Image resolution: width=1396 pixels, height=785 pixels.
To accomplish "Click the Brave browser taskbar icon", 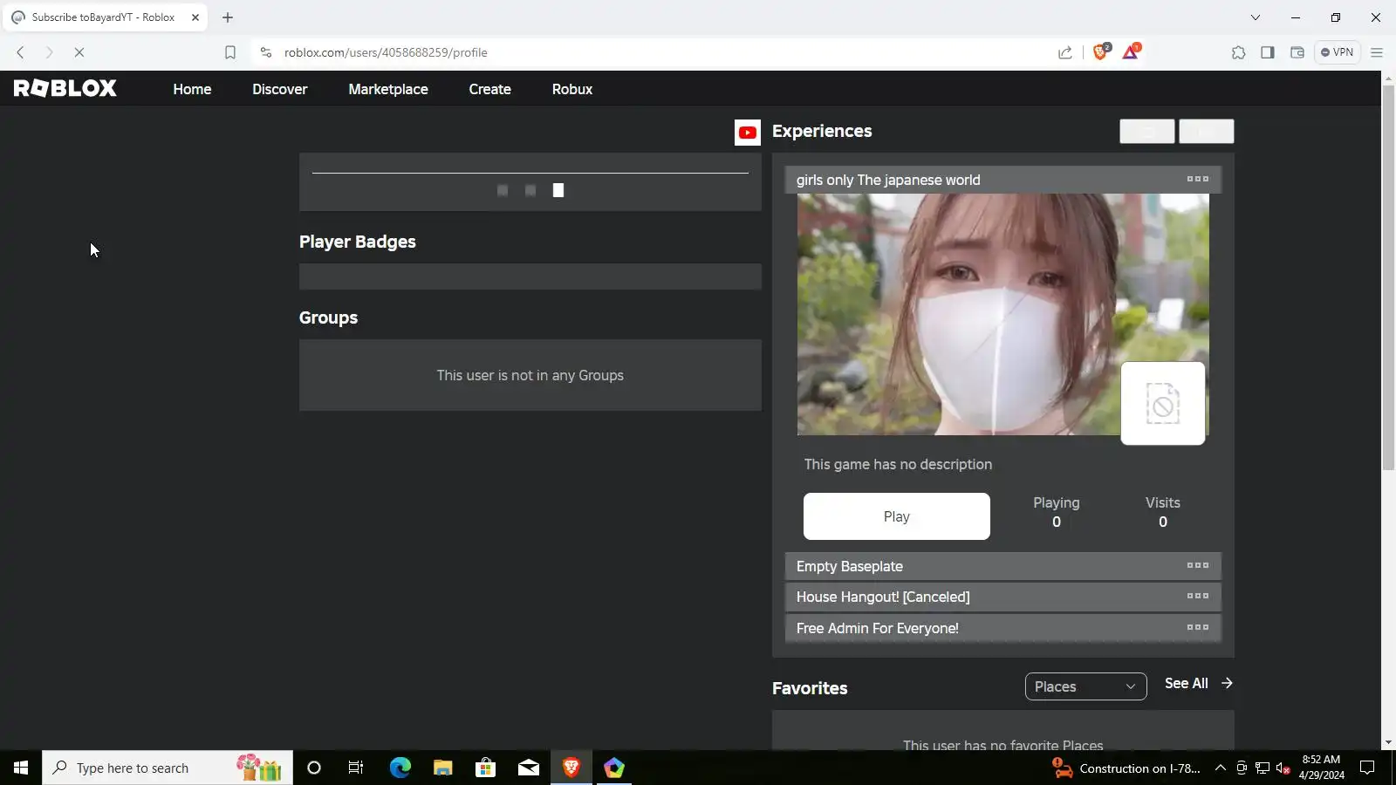I will click(571, 768).
